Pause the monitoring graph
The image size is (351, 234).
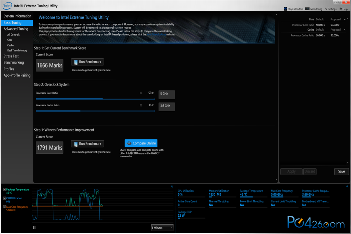tap(34, 227)
